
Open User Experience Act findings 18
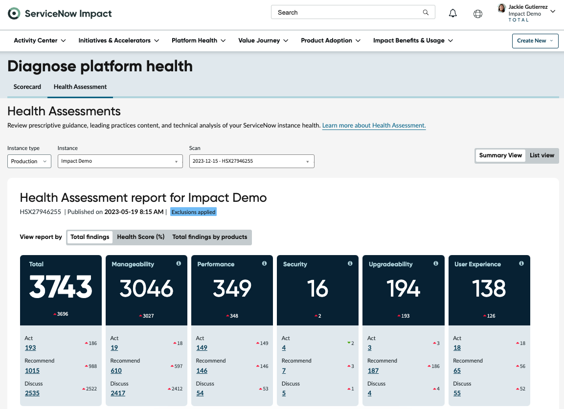tap(457, 348)
